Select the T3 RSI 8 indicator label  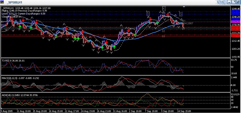coord(13,61)
